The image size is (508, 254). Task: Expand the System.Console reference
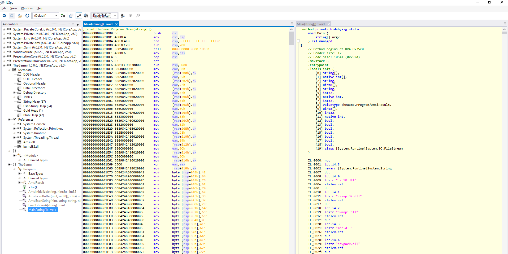(x=14, y=124)
